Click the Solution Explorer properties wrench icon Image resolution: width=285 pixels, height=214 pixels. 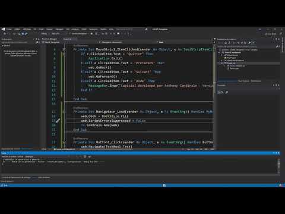click(x=249, y=43)
